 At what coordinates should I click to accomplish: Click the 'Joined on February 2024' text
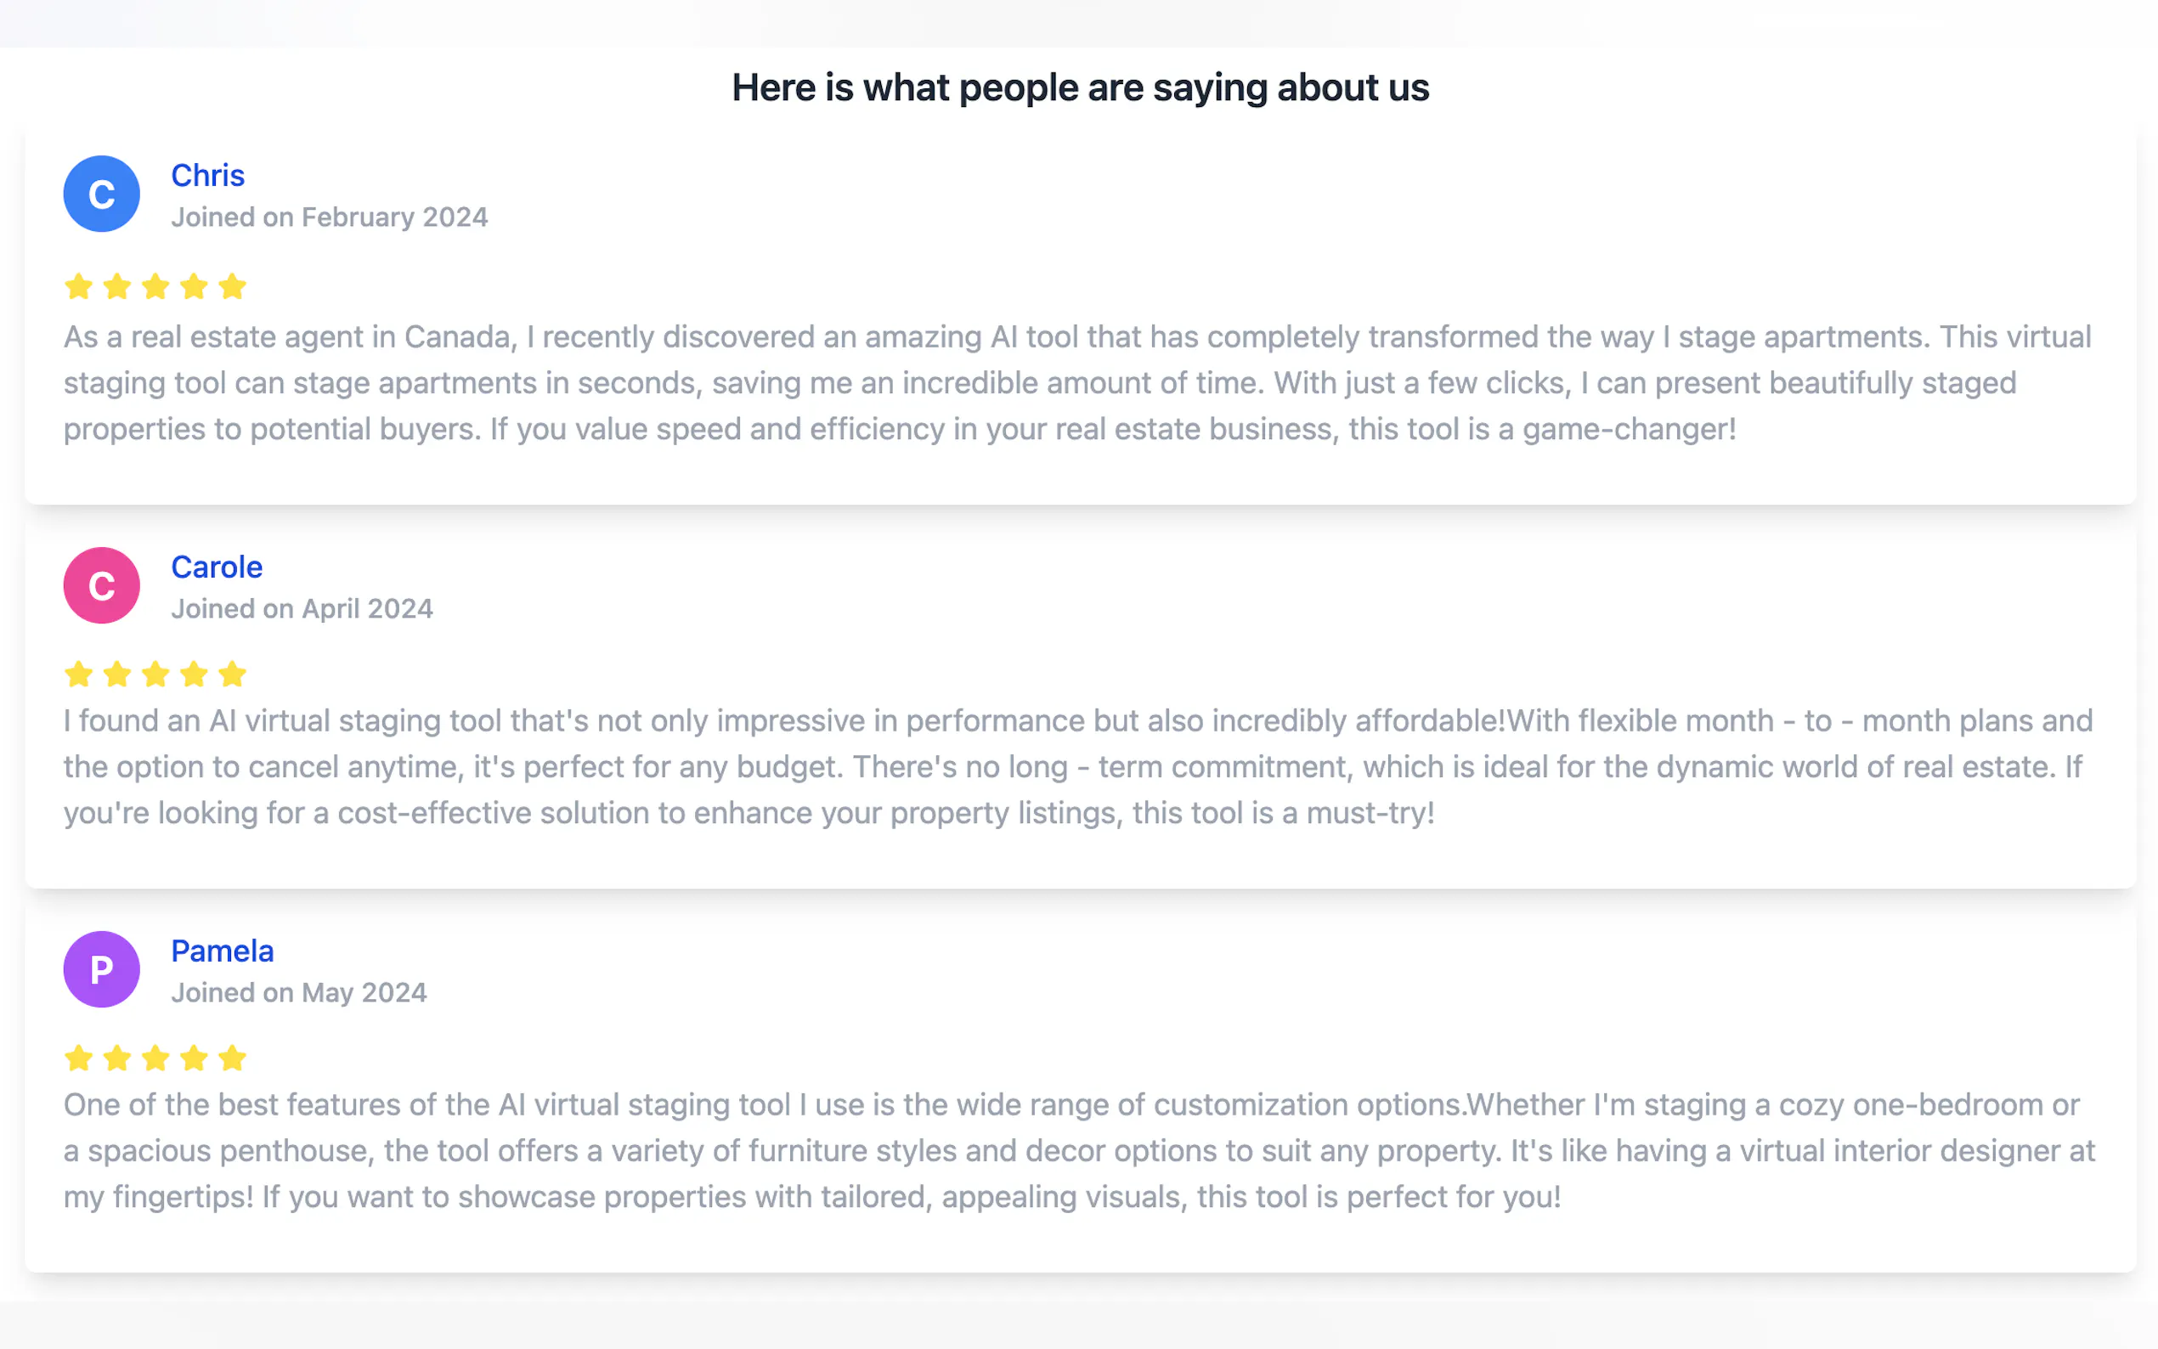(x=329, y=217)
